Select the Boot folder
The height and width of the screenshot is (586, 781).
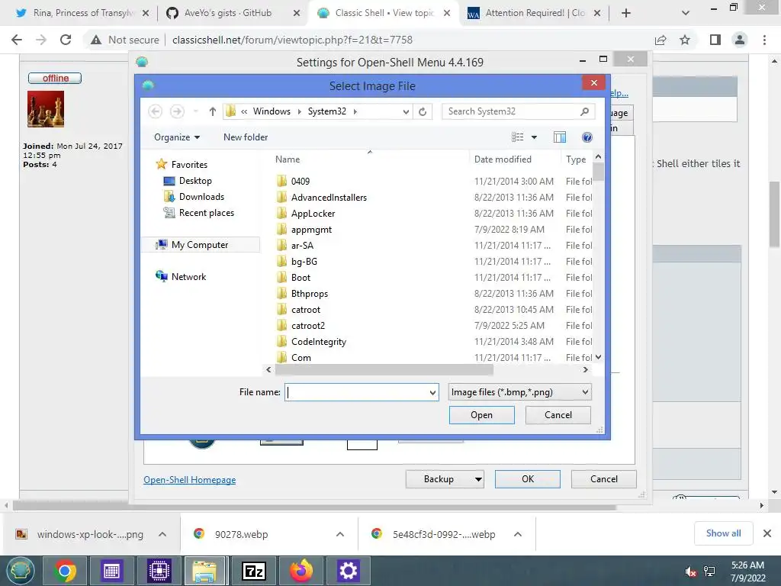pyautogui.click(x=301, y=278)
